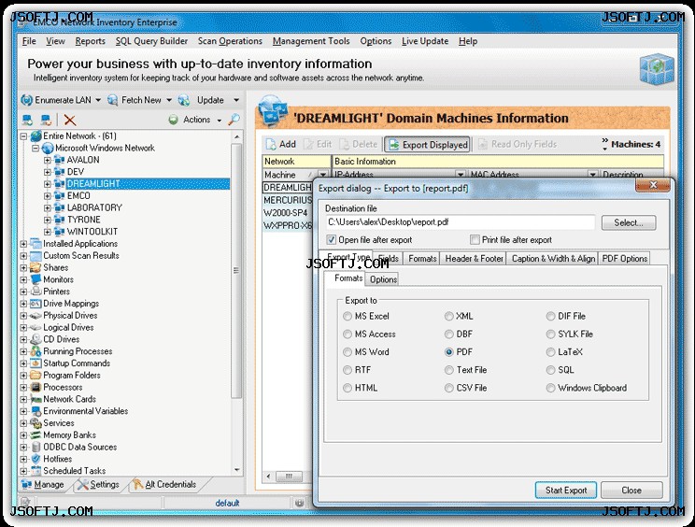The image size is (695, 527).
Task: Expand the Physical Drives node
Action: pyautogui.click(x=23, y=316)
